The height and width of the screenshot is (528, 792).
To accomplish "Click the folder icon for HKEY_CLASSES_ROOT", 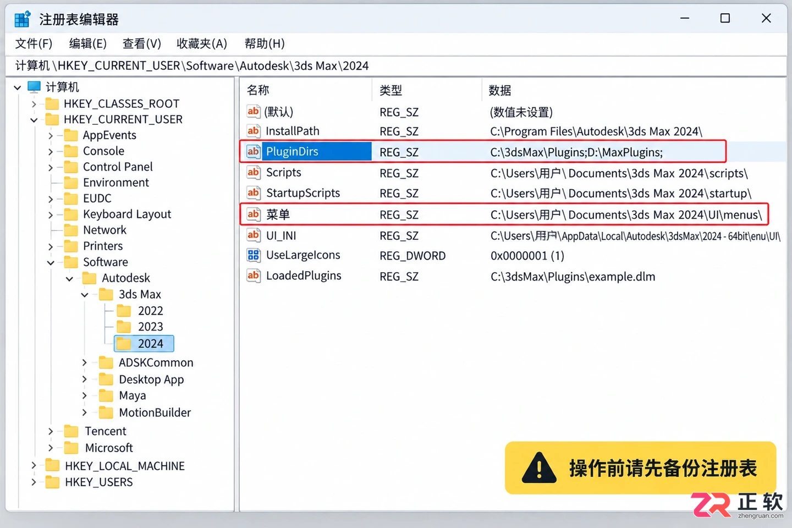I will (x=52, y=103).
